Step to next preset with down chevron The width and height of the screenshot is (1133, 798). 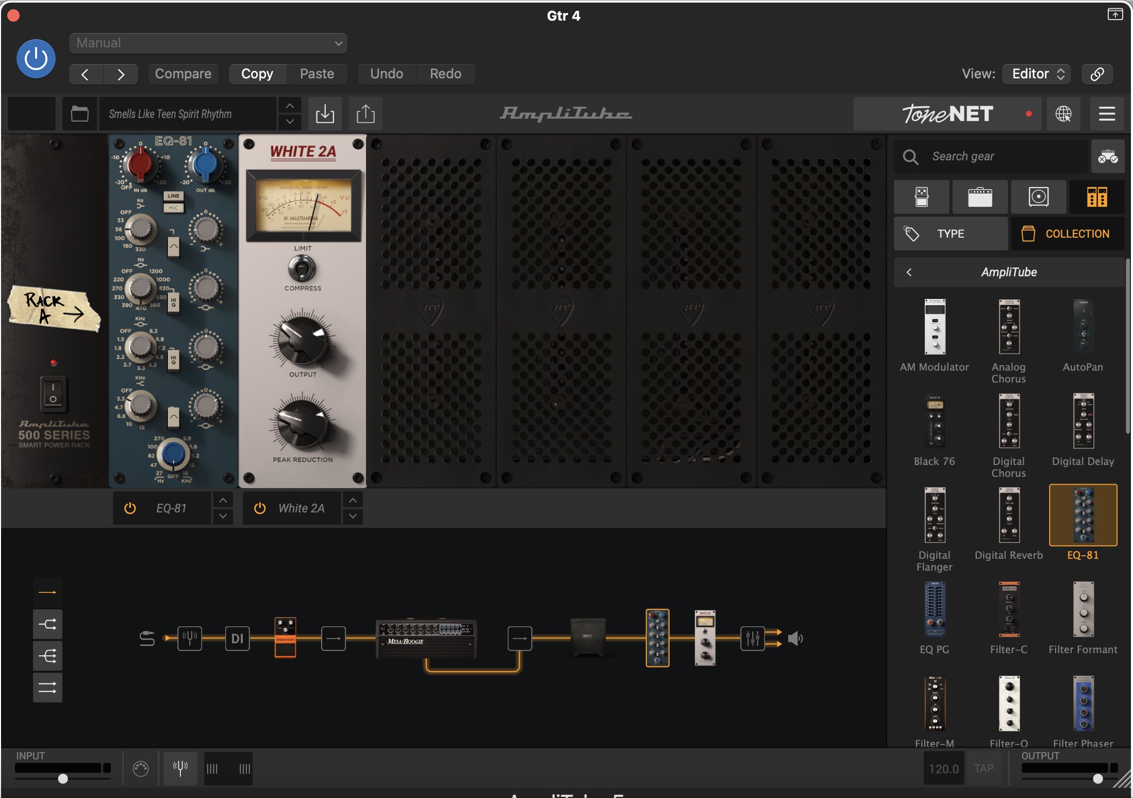click(x=290, y=122)
